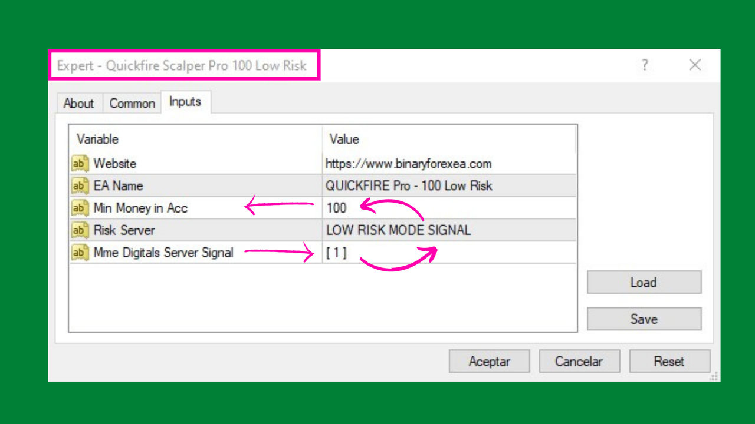Select the Inputs tab
This screenshot has height=424, width=755.
point(185,102)
